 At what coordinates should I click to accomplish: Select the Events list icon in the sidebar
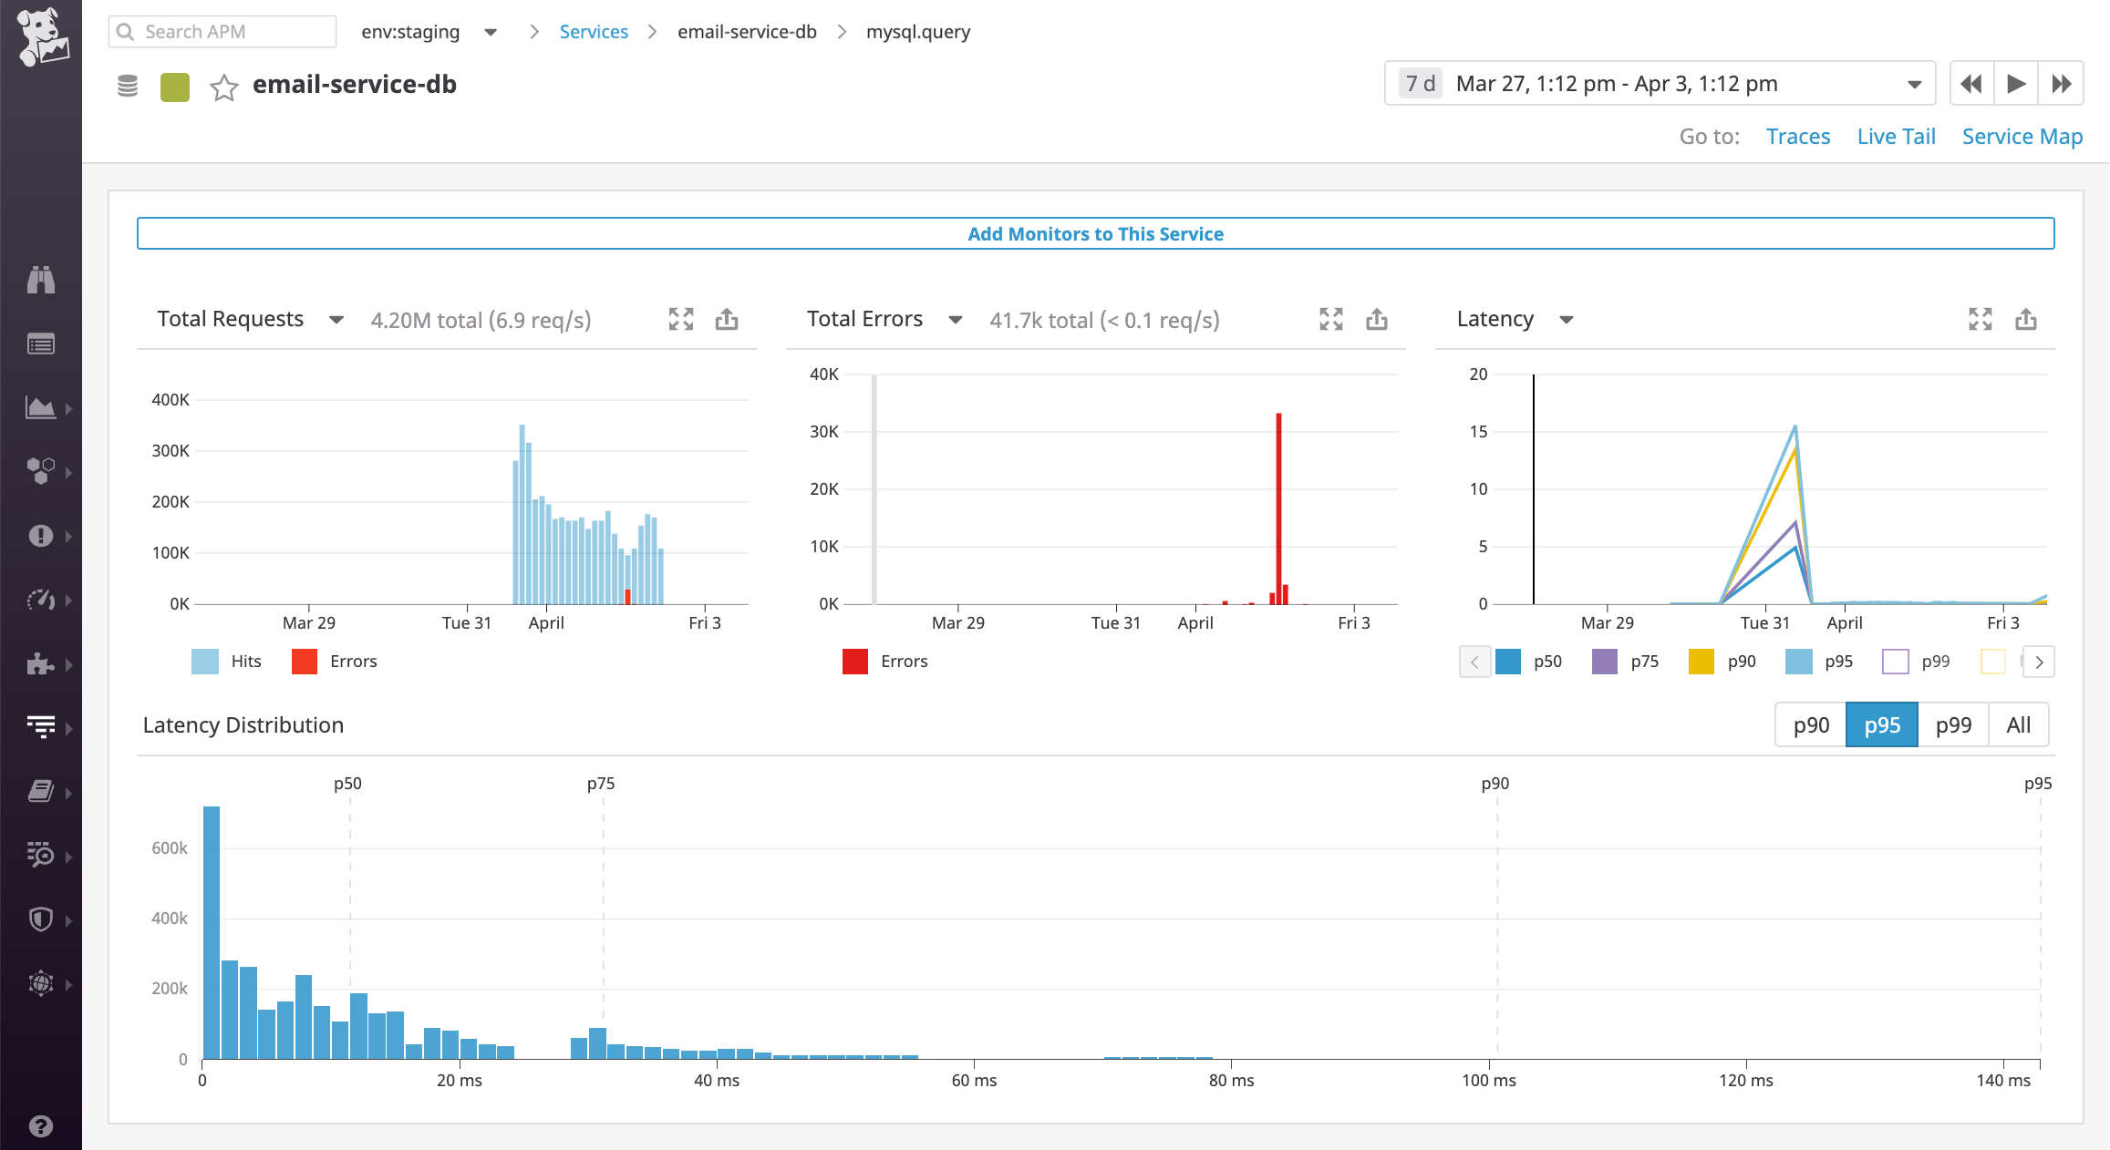point(41,344)
